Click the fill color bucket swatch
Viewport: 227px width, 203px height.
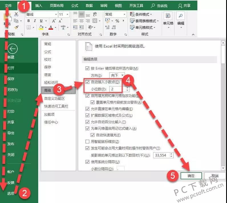pos(41,27)
